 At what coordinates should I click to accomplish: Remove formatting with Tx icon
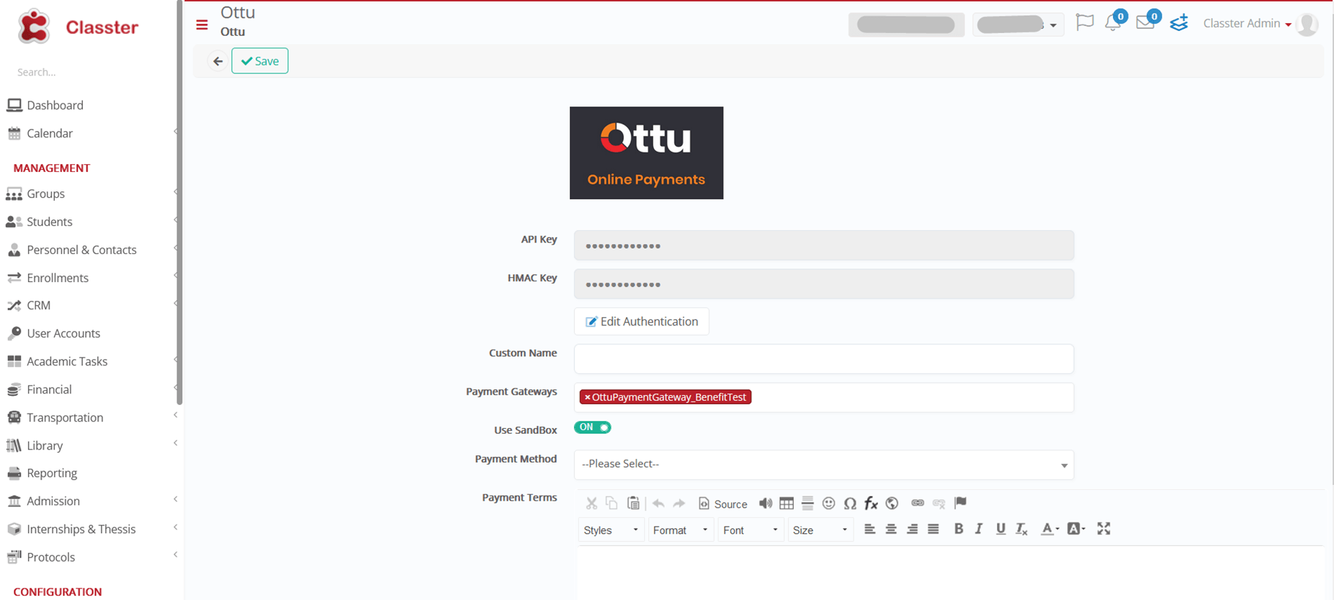(x=1021, y=529)
